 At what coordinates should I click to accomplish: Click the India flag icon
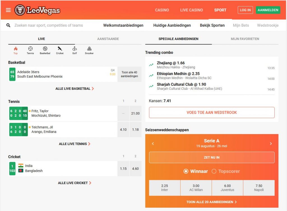21,166
